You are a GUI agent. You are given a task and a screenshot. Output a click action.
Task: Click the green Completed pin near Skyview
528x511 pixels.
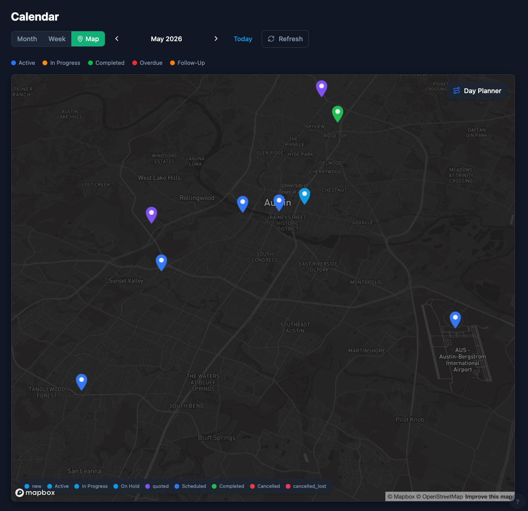[x=338, y=114]
